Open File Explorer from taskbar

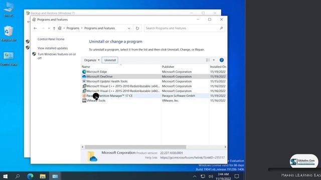coord(43,176)
